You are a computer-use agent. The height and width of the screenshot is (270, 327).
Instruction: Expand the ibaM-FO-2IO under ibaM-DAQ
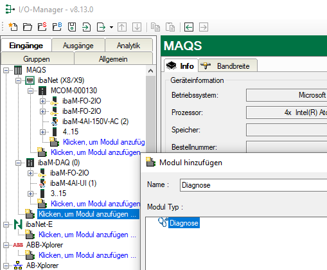click(x=31, y=173)
